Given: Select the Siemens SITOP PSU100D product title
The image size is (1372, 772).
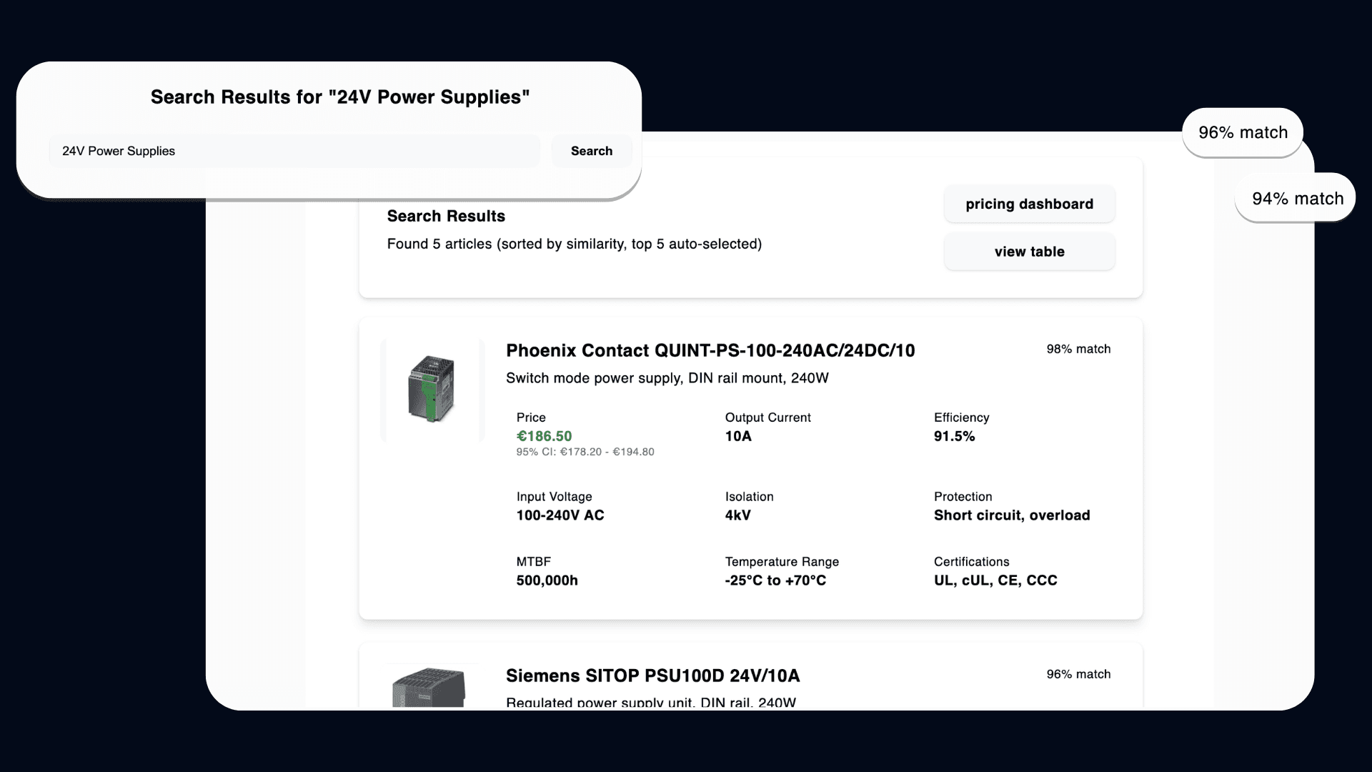Looking at the screenshot, I should (652, 675).
